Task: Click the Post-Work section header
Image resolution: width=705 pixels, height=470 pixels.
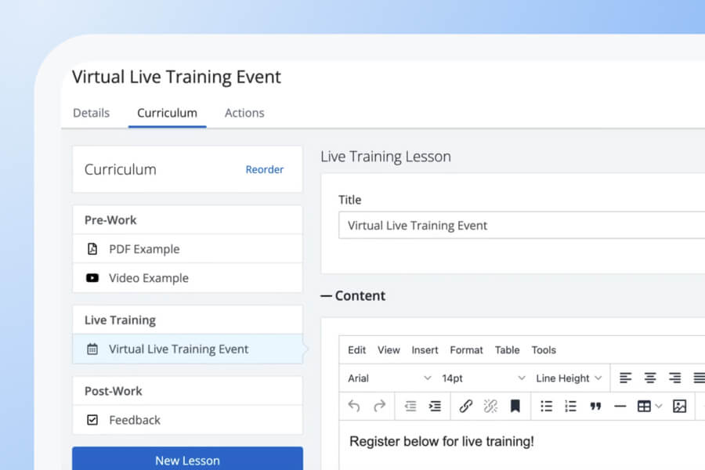Action: coord(187,391)
